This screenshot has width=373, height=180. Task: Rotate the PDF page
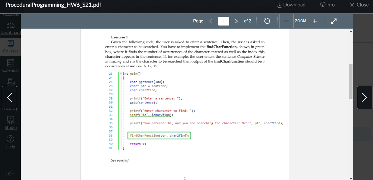click(267, 21)
